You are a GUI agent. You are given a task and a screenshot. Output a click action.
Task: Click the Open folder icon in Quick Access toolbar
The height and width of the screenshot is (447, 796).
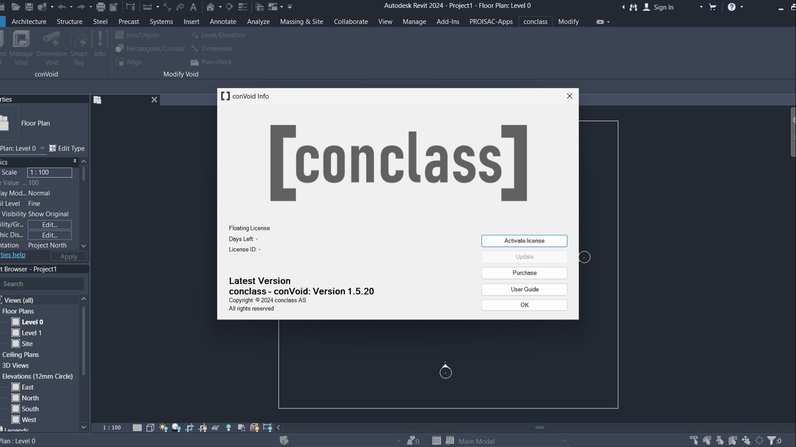(16, 7)
